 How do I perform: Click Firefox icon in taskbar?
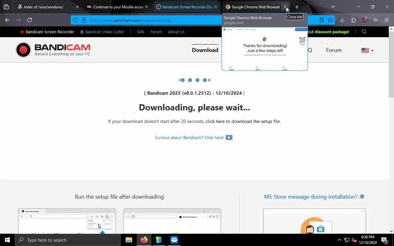144,240
